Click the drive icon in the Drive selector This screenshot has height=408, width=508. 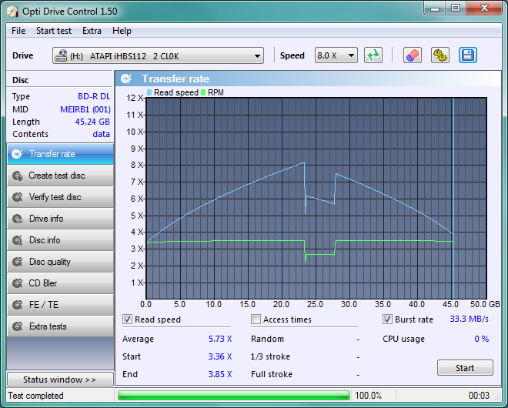(x=61, y=55)
